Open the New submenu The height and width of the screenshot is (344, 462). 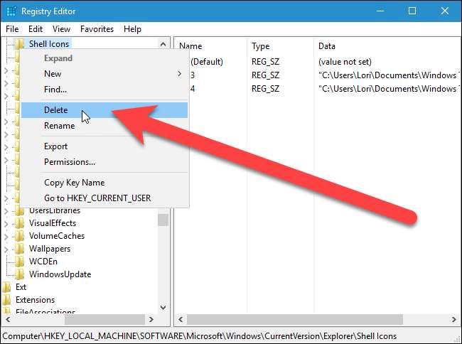(x=104, y=74)
